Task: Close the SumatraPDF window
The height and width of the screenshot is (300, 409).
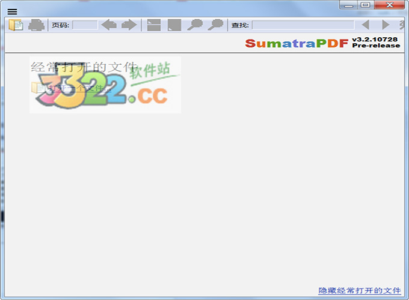Action: (x=389, y=5)
